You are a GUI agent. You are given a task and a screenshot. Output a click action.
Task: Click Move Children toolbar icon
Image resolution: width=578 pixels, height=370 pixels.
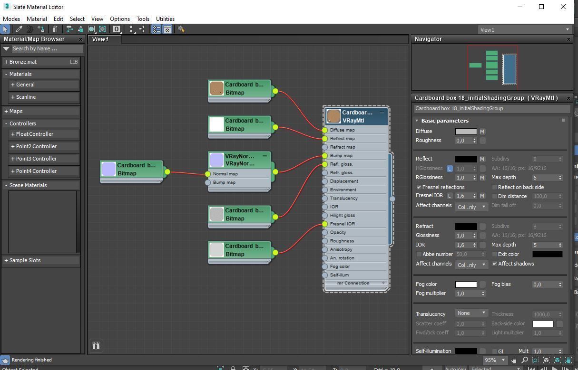click(x=69, y=29)
